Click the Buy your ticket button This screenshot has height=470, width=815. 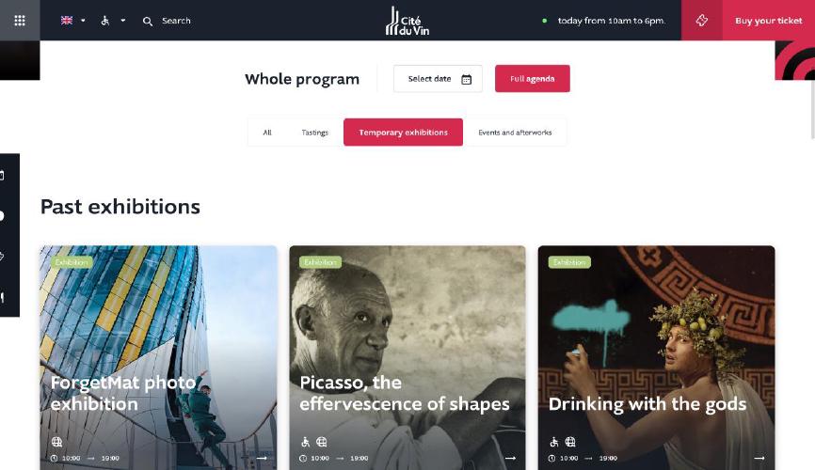coord(768,21)
